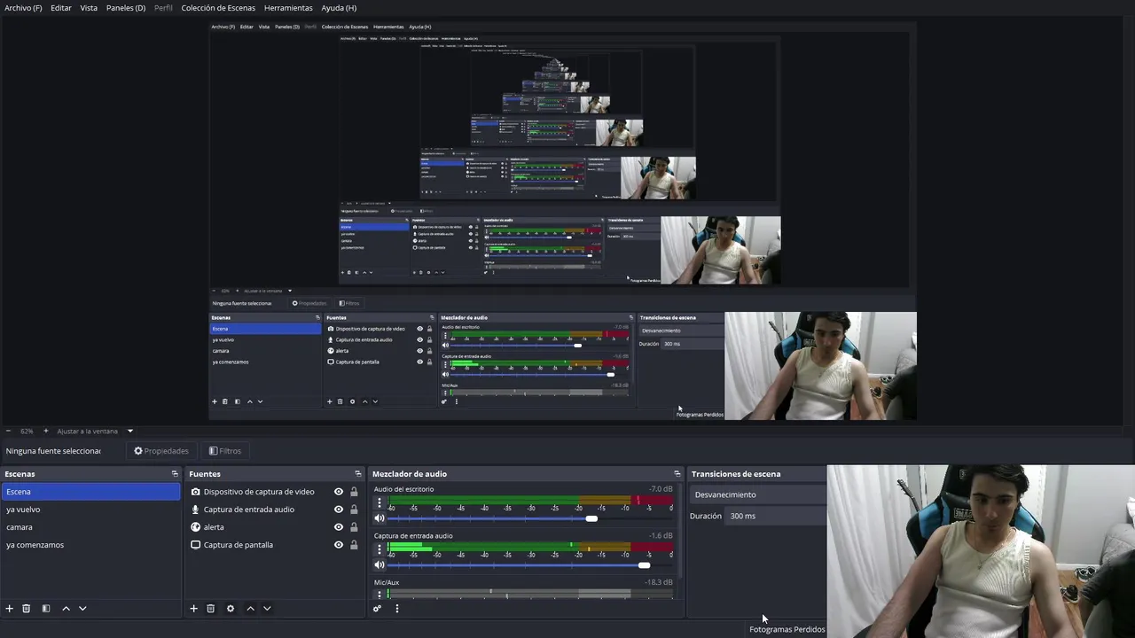Click monitor icon of Captura de pantalla

[x=196, y=545]
